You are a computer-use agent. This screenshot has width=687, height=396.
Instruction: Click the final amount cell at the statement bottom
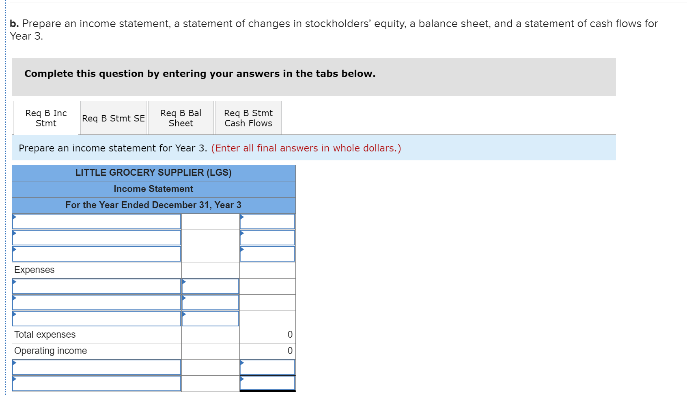point(267,383)
